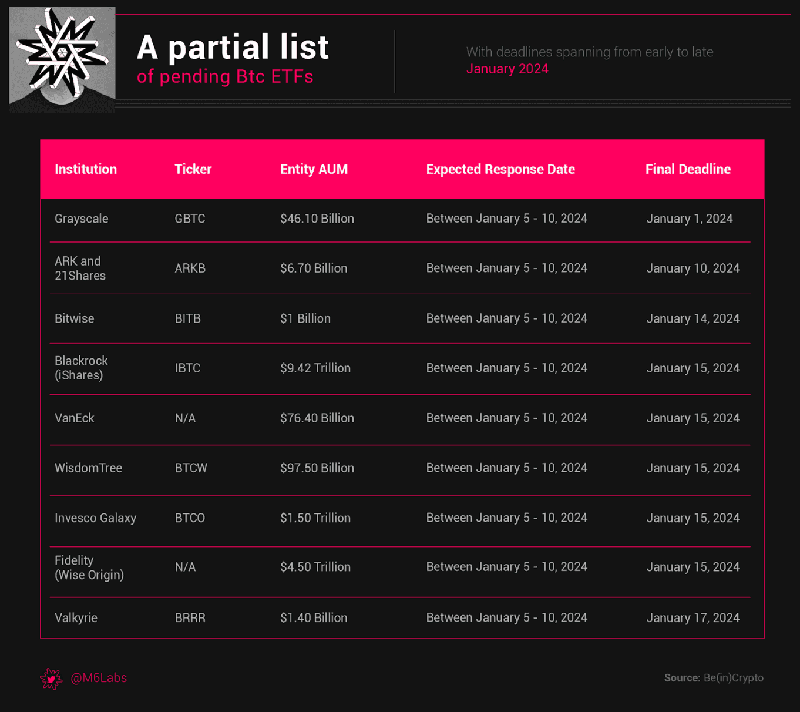800x712 pixels.
Task: Select the Institution column header
Action: click(x=86, y=170)
